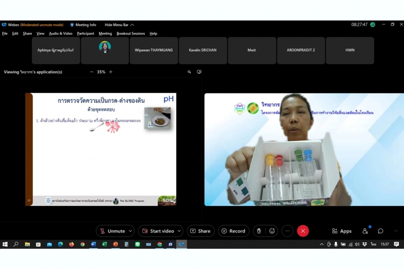Image resolution: width=404 pixels, height=269 pixels.
Task: Expand the Start video options arrow
Action: click(x=180, y=231)
